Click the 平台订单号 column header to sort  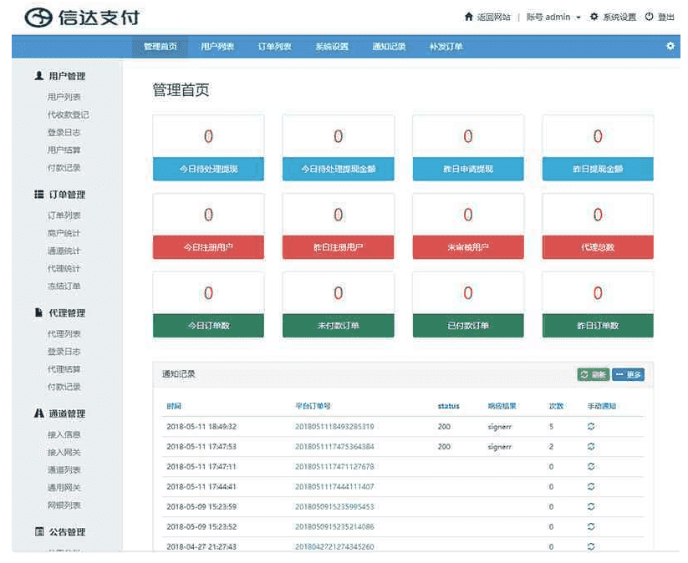(313, 407)
